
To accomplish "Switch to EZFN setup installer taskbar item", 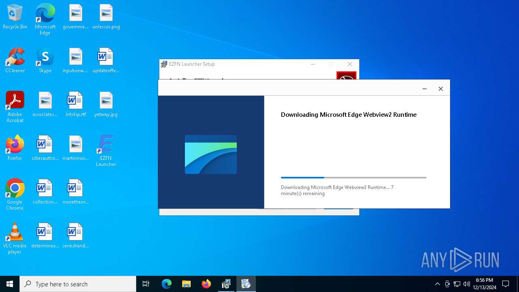I will click(226, 284).
